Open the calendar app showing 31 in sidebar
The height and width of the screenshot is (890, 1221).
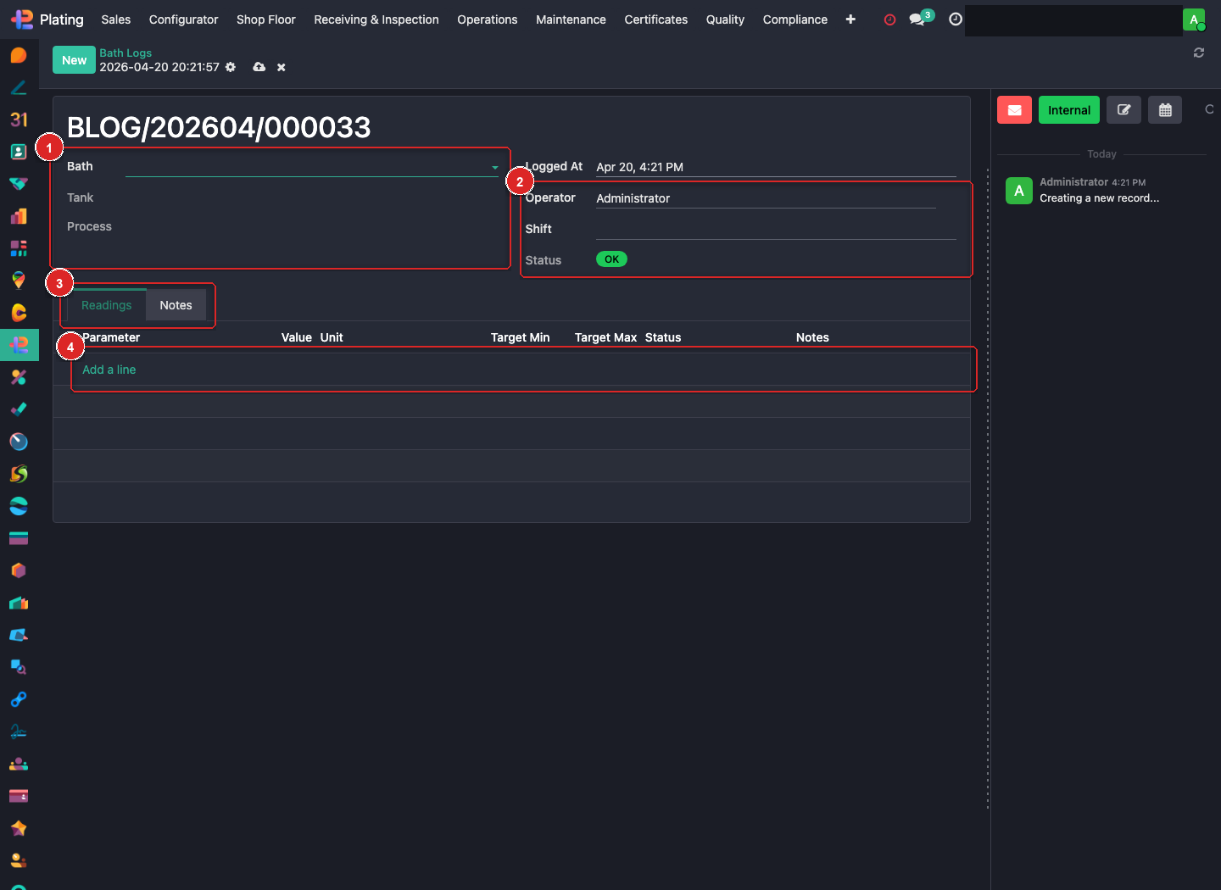pos(19,120)
